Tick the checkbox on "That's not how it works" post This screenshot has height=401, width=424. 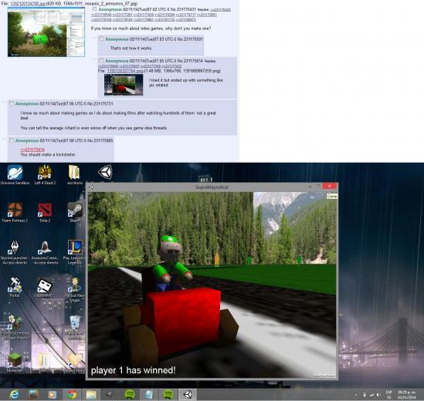(x=101, y=39)
